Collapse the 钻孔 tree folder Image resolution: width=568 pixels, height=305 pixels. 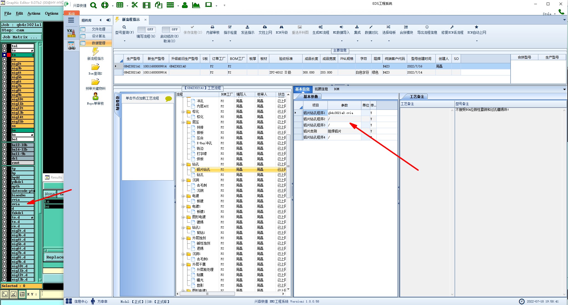183,164
